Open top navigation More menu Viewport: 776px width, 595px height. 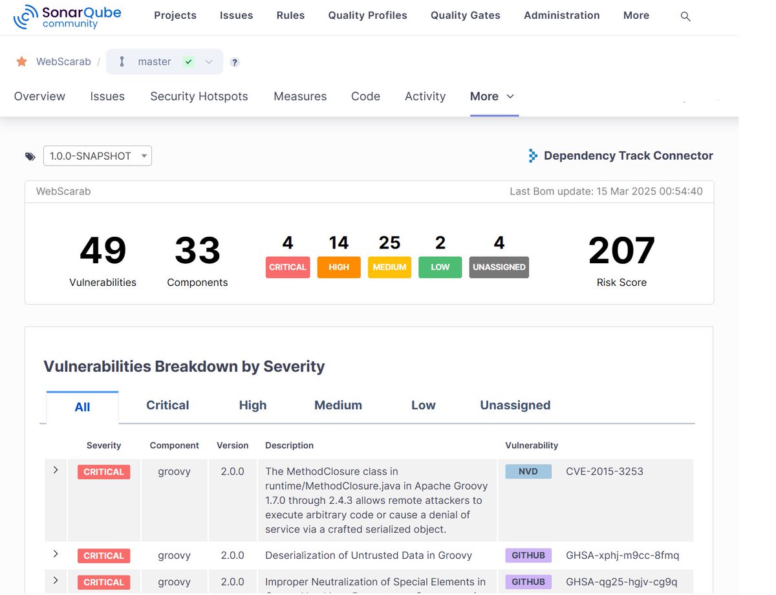[636, 16]
